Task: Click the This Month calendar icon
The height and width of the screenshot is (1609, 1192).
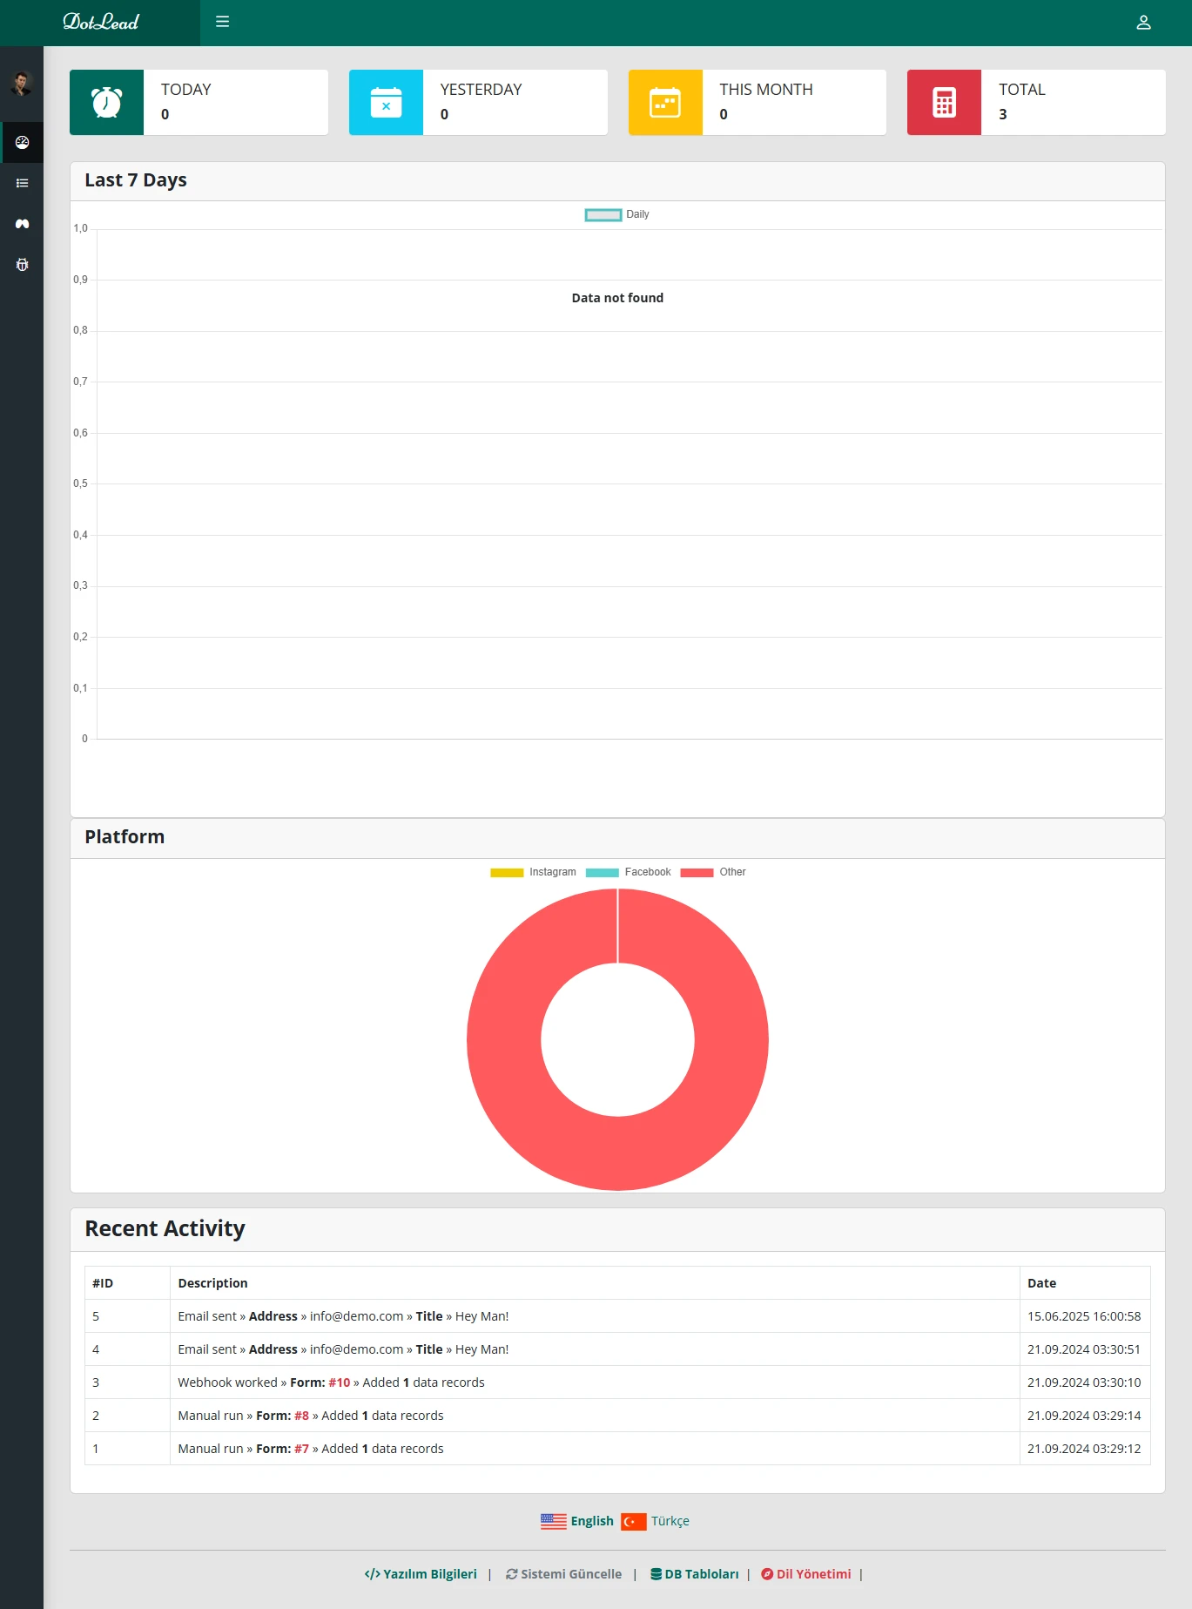Action: (x=665, y=103)
